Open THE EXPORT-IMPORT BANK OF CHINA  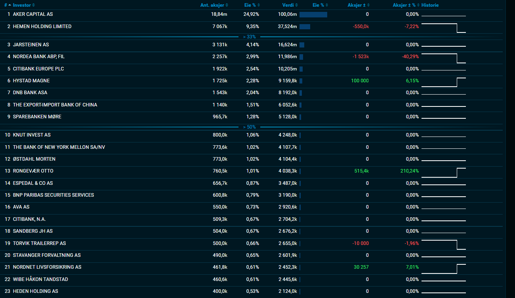click(x=55, y=105)
